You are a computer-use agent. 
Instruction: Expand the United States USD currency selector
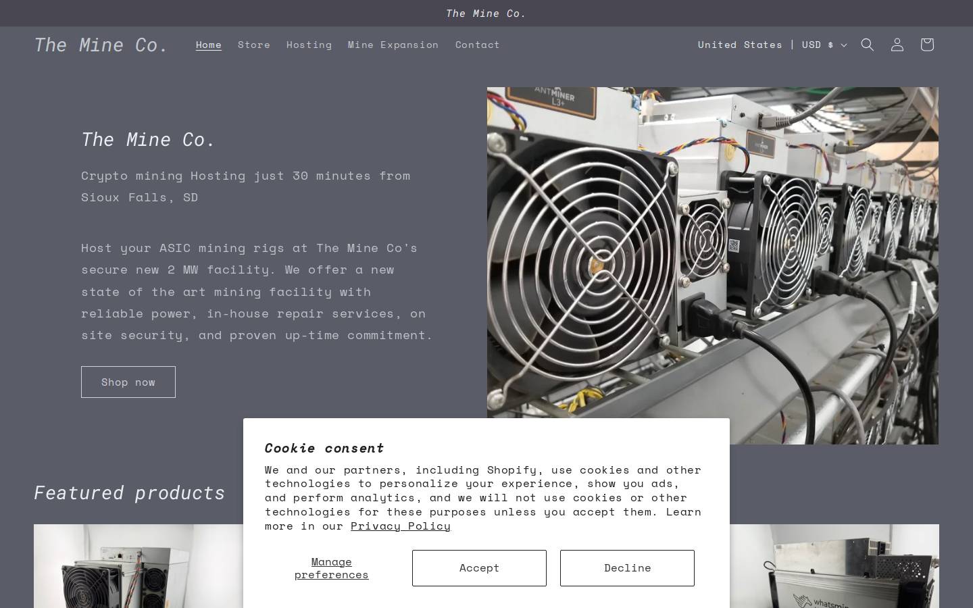pos(772,45)
